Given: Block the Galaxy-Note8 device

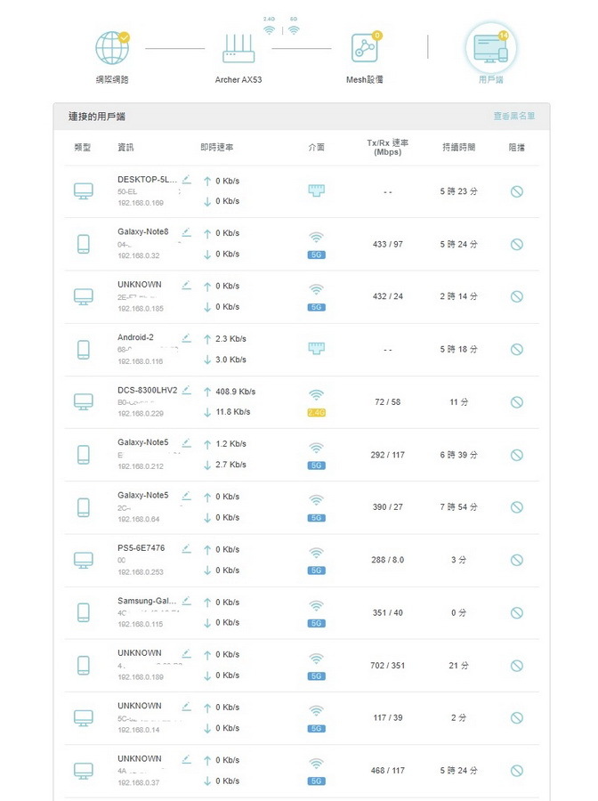Looking at the screenshot, I should click(516, 244).
